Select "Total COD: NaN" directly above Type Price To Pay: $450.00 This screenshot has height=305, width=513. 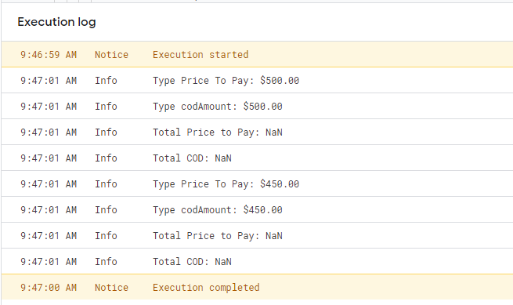pyautogui.click(x=192, y=158)
